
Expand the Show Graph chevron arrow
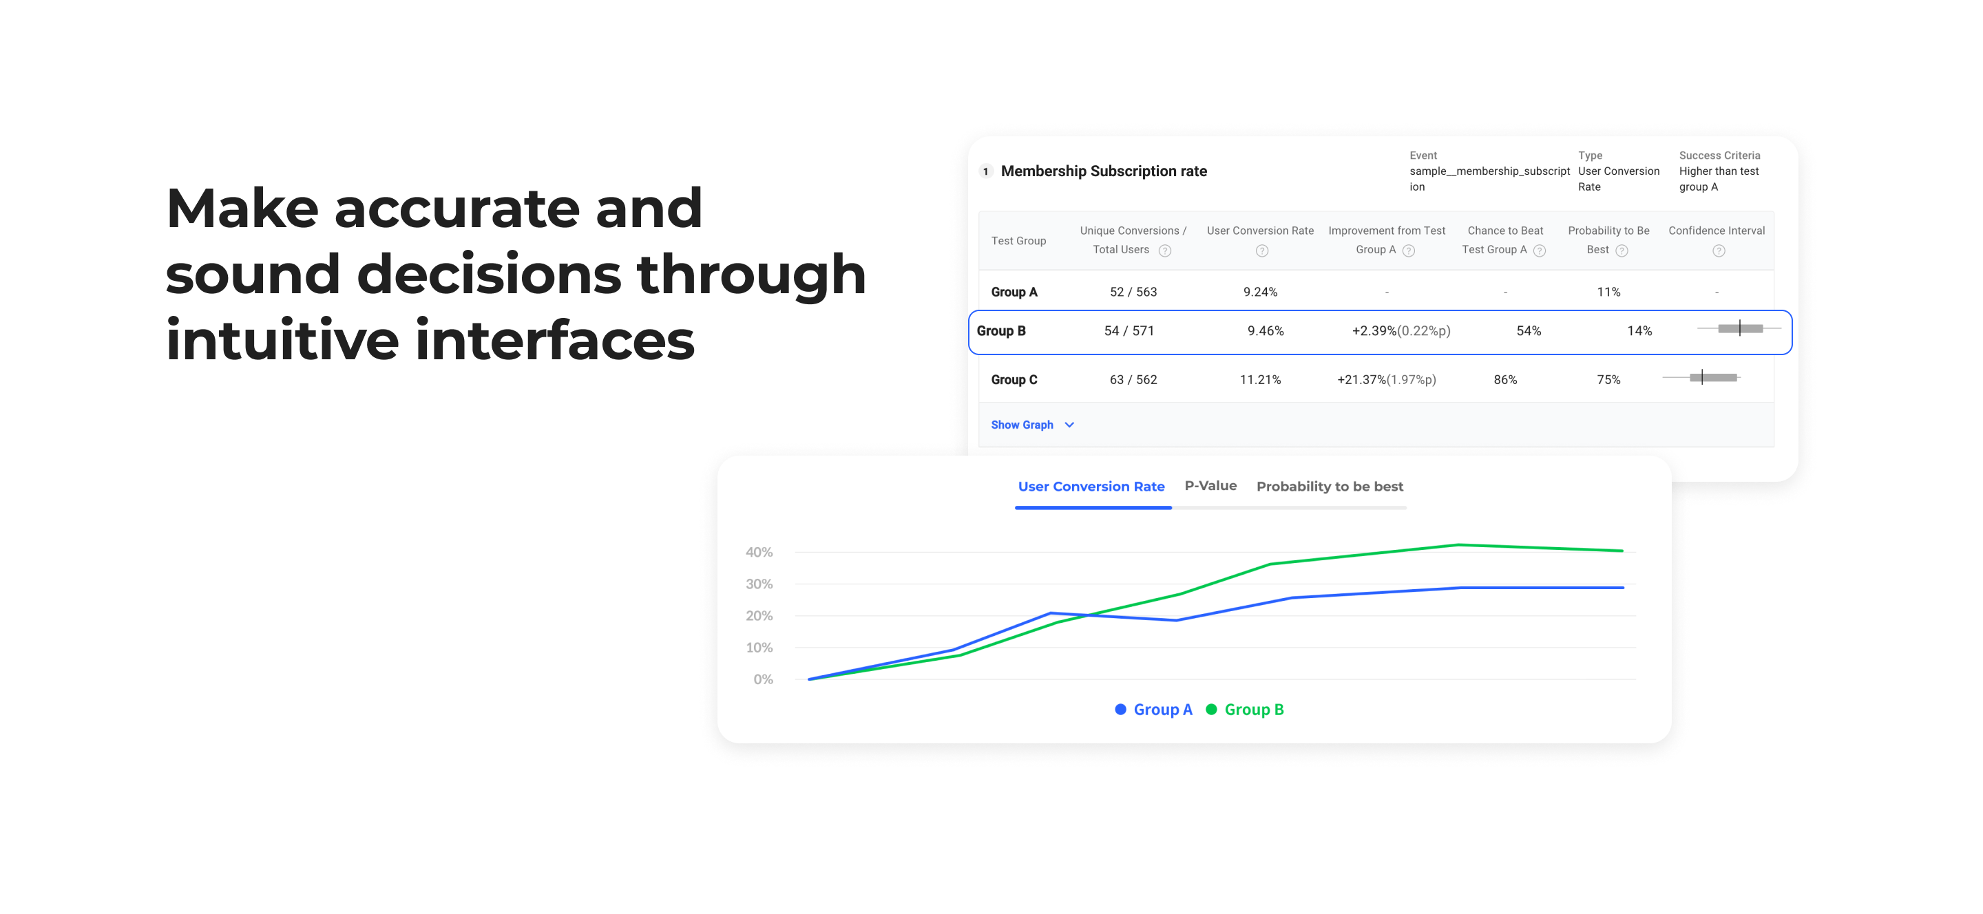pos(1069,425)
